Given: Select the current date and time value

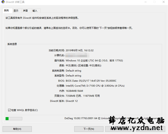Looking at the screenshot, I should pyautogui.click(x=80, y=51).
